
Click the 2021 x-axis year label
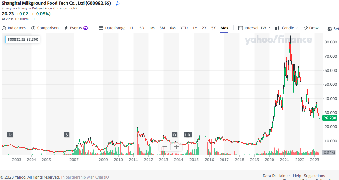click(x=285, y=160)
